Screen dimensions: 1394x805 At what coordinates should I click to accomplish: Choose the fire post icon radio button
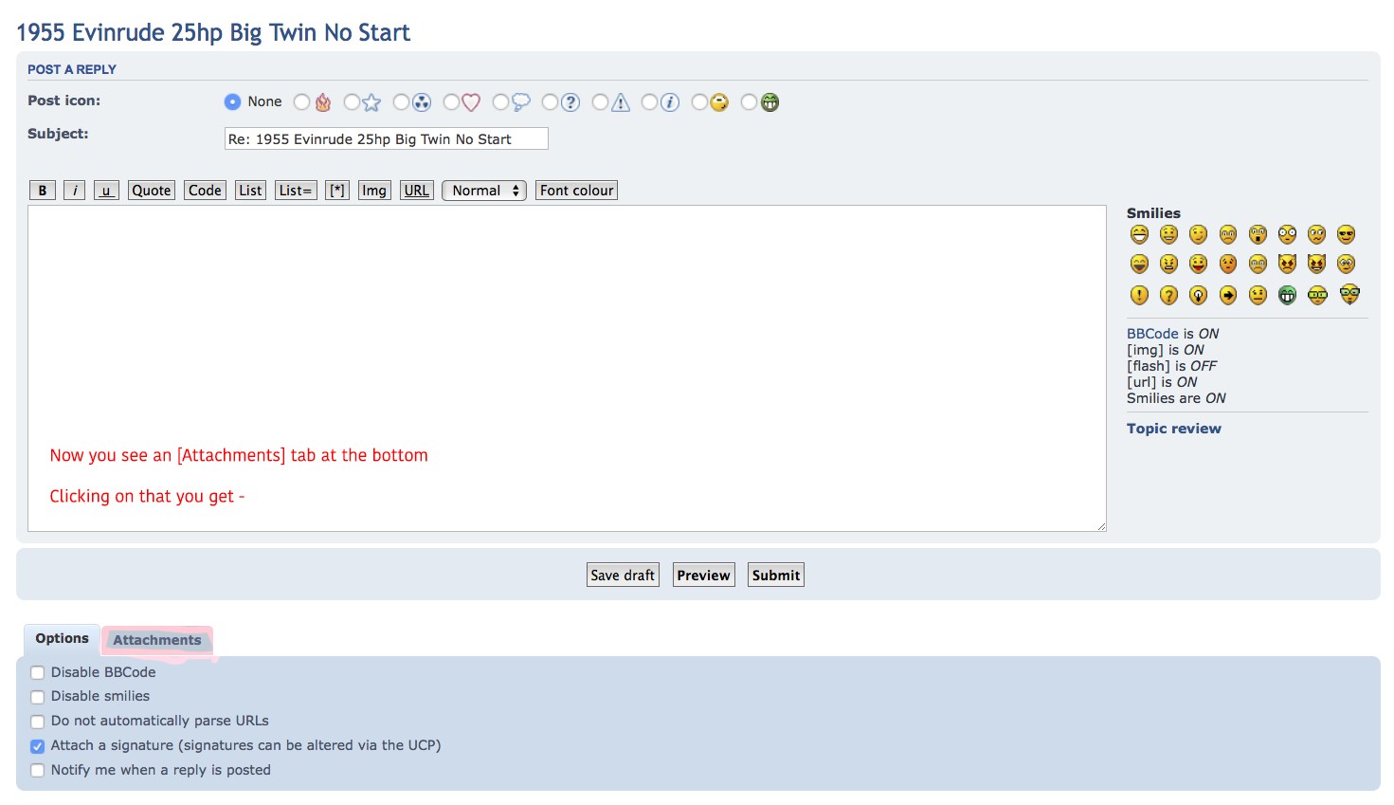click(301, 101)
